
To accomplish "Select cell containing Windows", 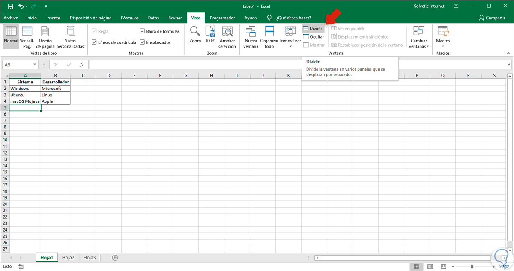I will (25, 89).
